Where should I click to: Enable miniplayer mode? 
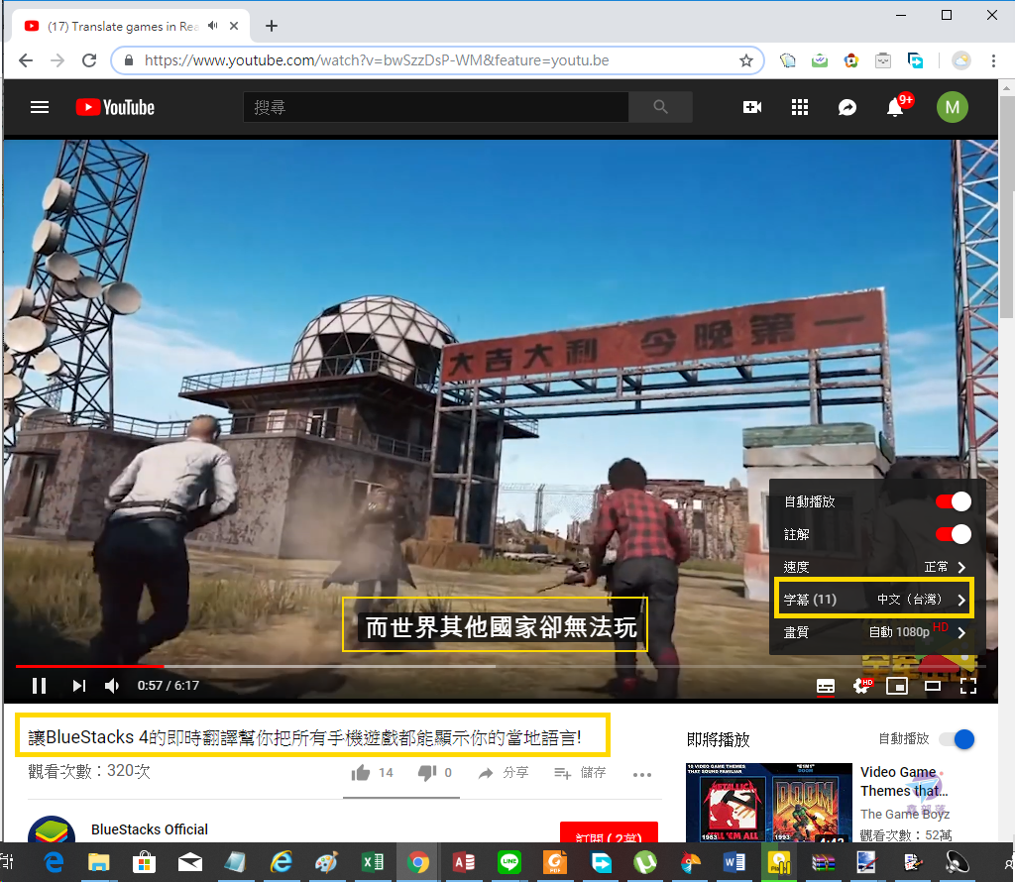coord(896,686)
